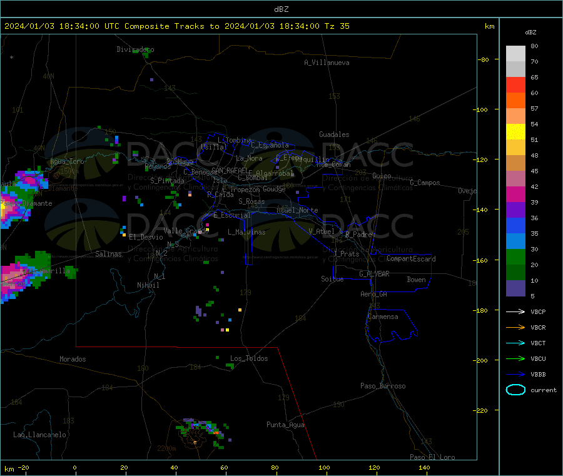The image size is (563, 476).
Task: Pick the dark purple 5 dBZ swatch
Action: pos(515,288)
